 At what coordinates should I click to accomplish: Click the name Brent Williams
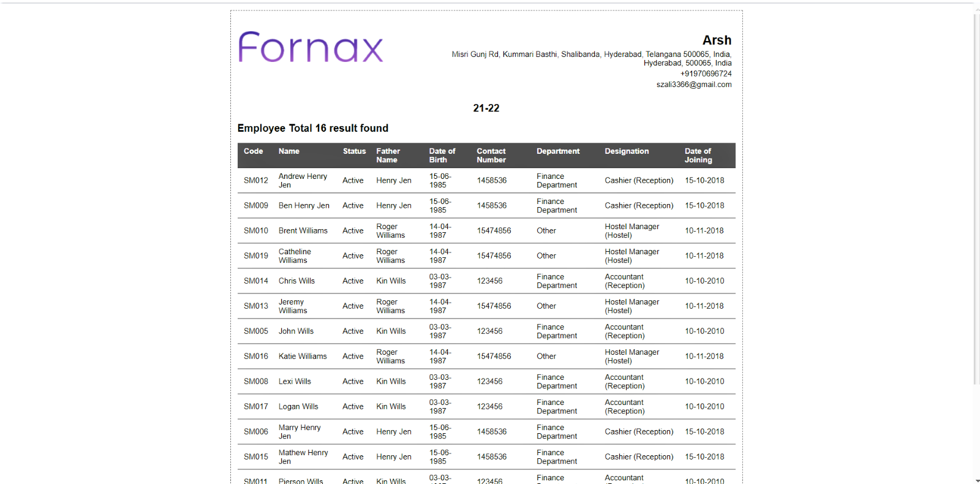click(x=303, y=231)
